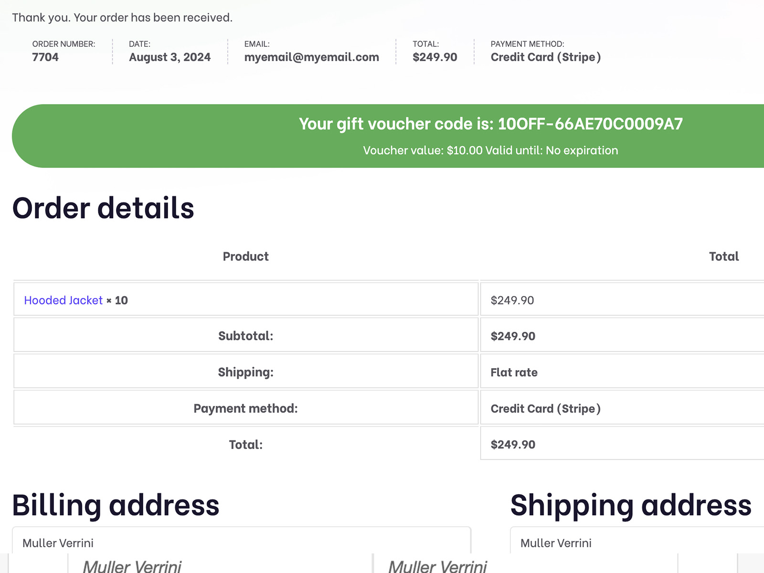The height and width of the screenshot is (573, 764).
Task: Click the Product column header
Action: click(x=245, y=256)
